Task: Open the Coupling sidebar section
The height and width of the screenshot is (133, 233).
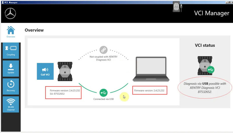Action: (11, 51)
